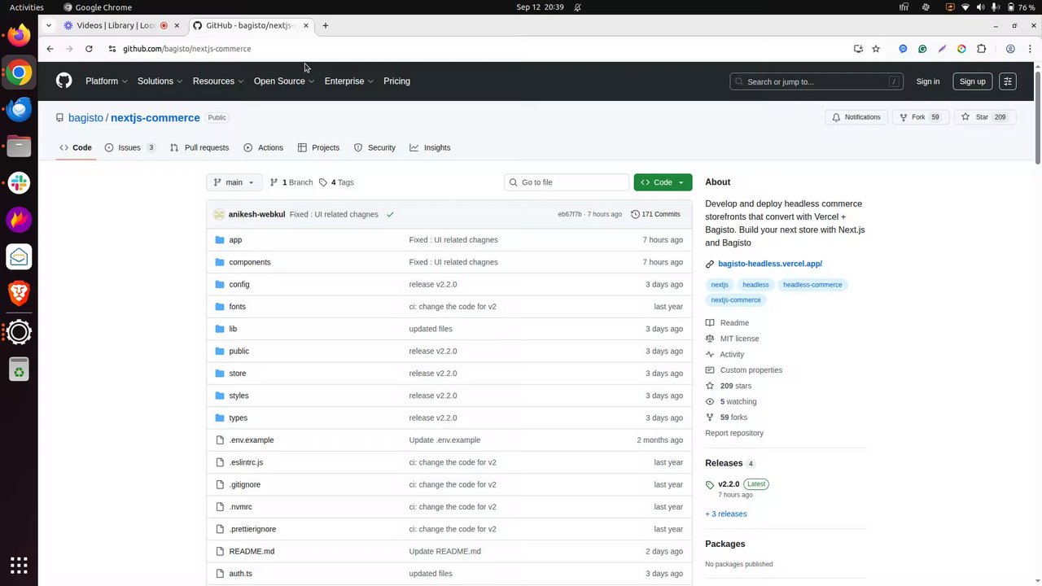Click the nextjs topic tag
Image resolution: width=1042 pixels, height=586 pixels.
[720, 285]
